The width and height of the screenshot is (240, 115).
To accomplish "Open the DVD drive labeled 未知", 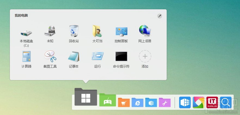I will pyautogui.click(x=50, y=31).
